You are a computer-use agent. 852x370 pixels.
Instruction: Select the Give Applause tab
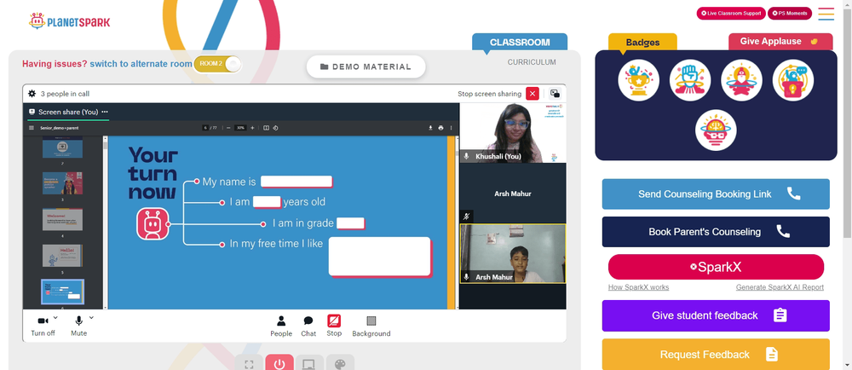780,42
